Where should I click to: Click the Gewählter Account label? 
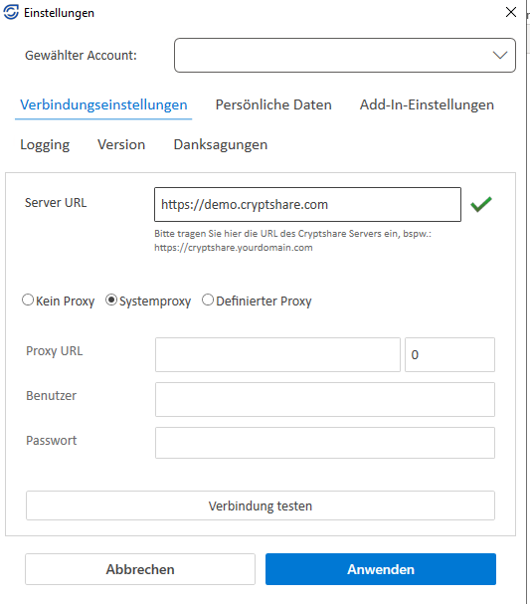tap(81, 56)
